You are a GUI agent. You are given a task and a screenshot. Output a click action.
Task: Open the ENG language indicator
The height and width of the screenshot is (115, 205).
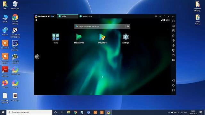click(x=186, y=112)
